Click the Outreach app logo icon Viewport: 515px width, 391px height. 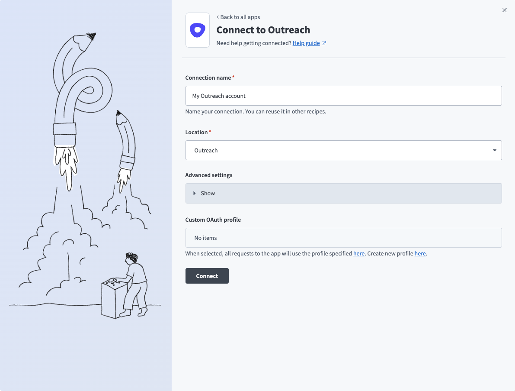click(197, 30)
